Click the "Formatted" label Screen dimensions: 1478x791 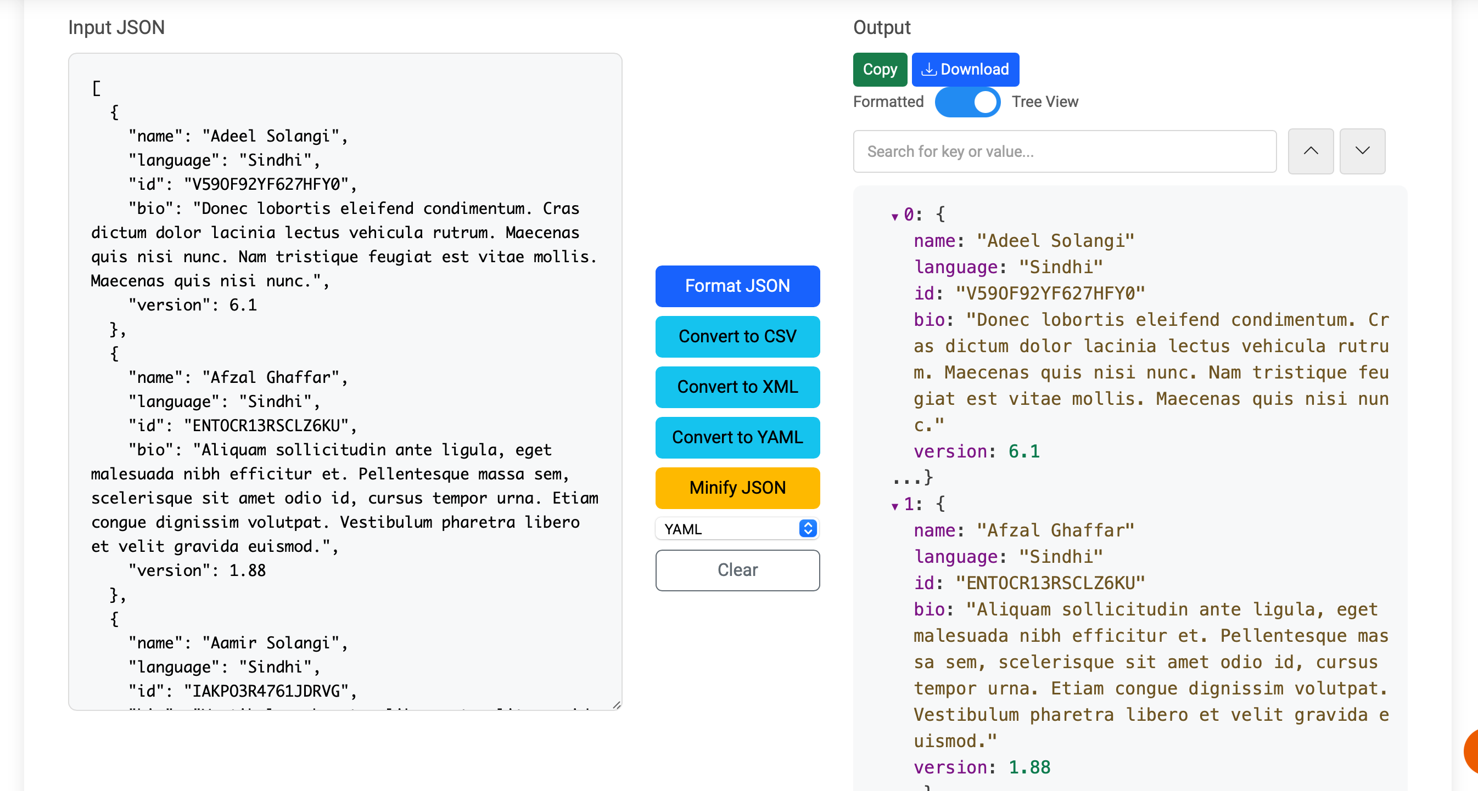(888, 102)
